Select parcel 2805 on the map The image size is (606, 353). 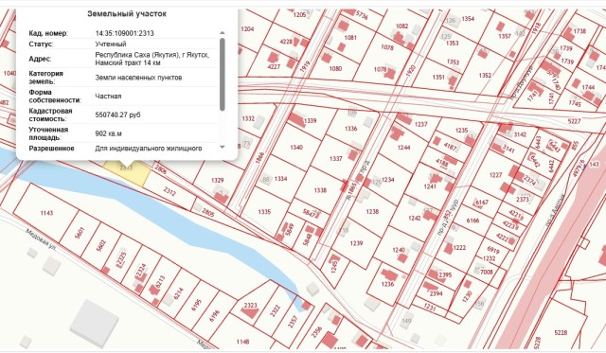(x=207, y=212)
